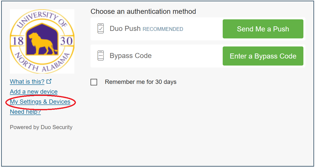
Task: Click the "Remember me for 30 days" label
Action: click(x=140, y=82)
